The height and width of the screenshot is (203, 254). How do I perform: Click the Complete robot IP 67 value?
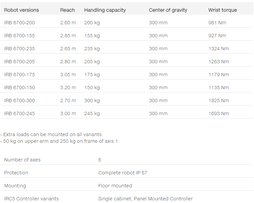[122, 173]
